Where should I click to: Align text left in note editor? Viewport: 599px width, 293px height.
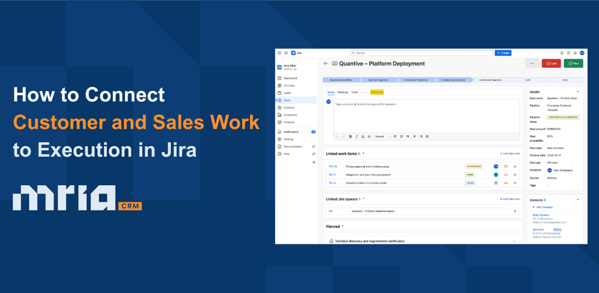[395, 136]
